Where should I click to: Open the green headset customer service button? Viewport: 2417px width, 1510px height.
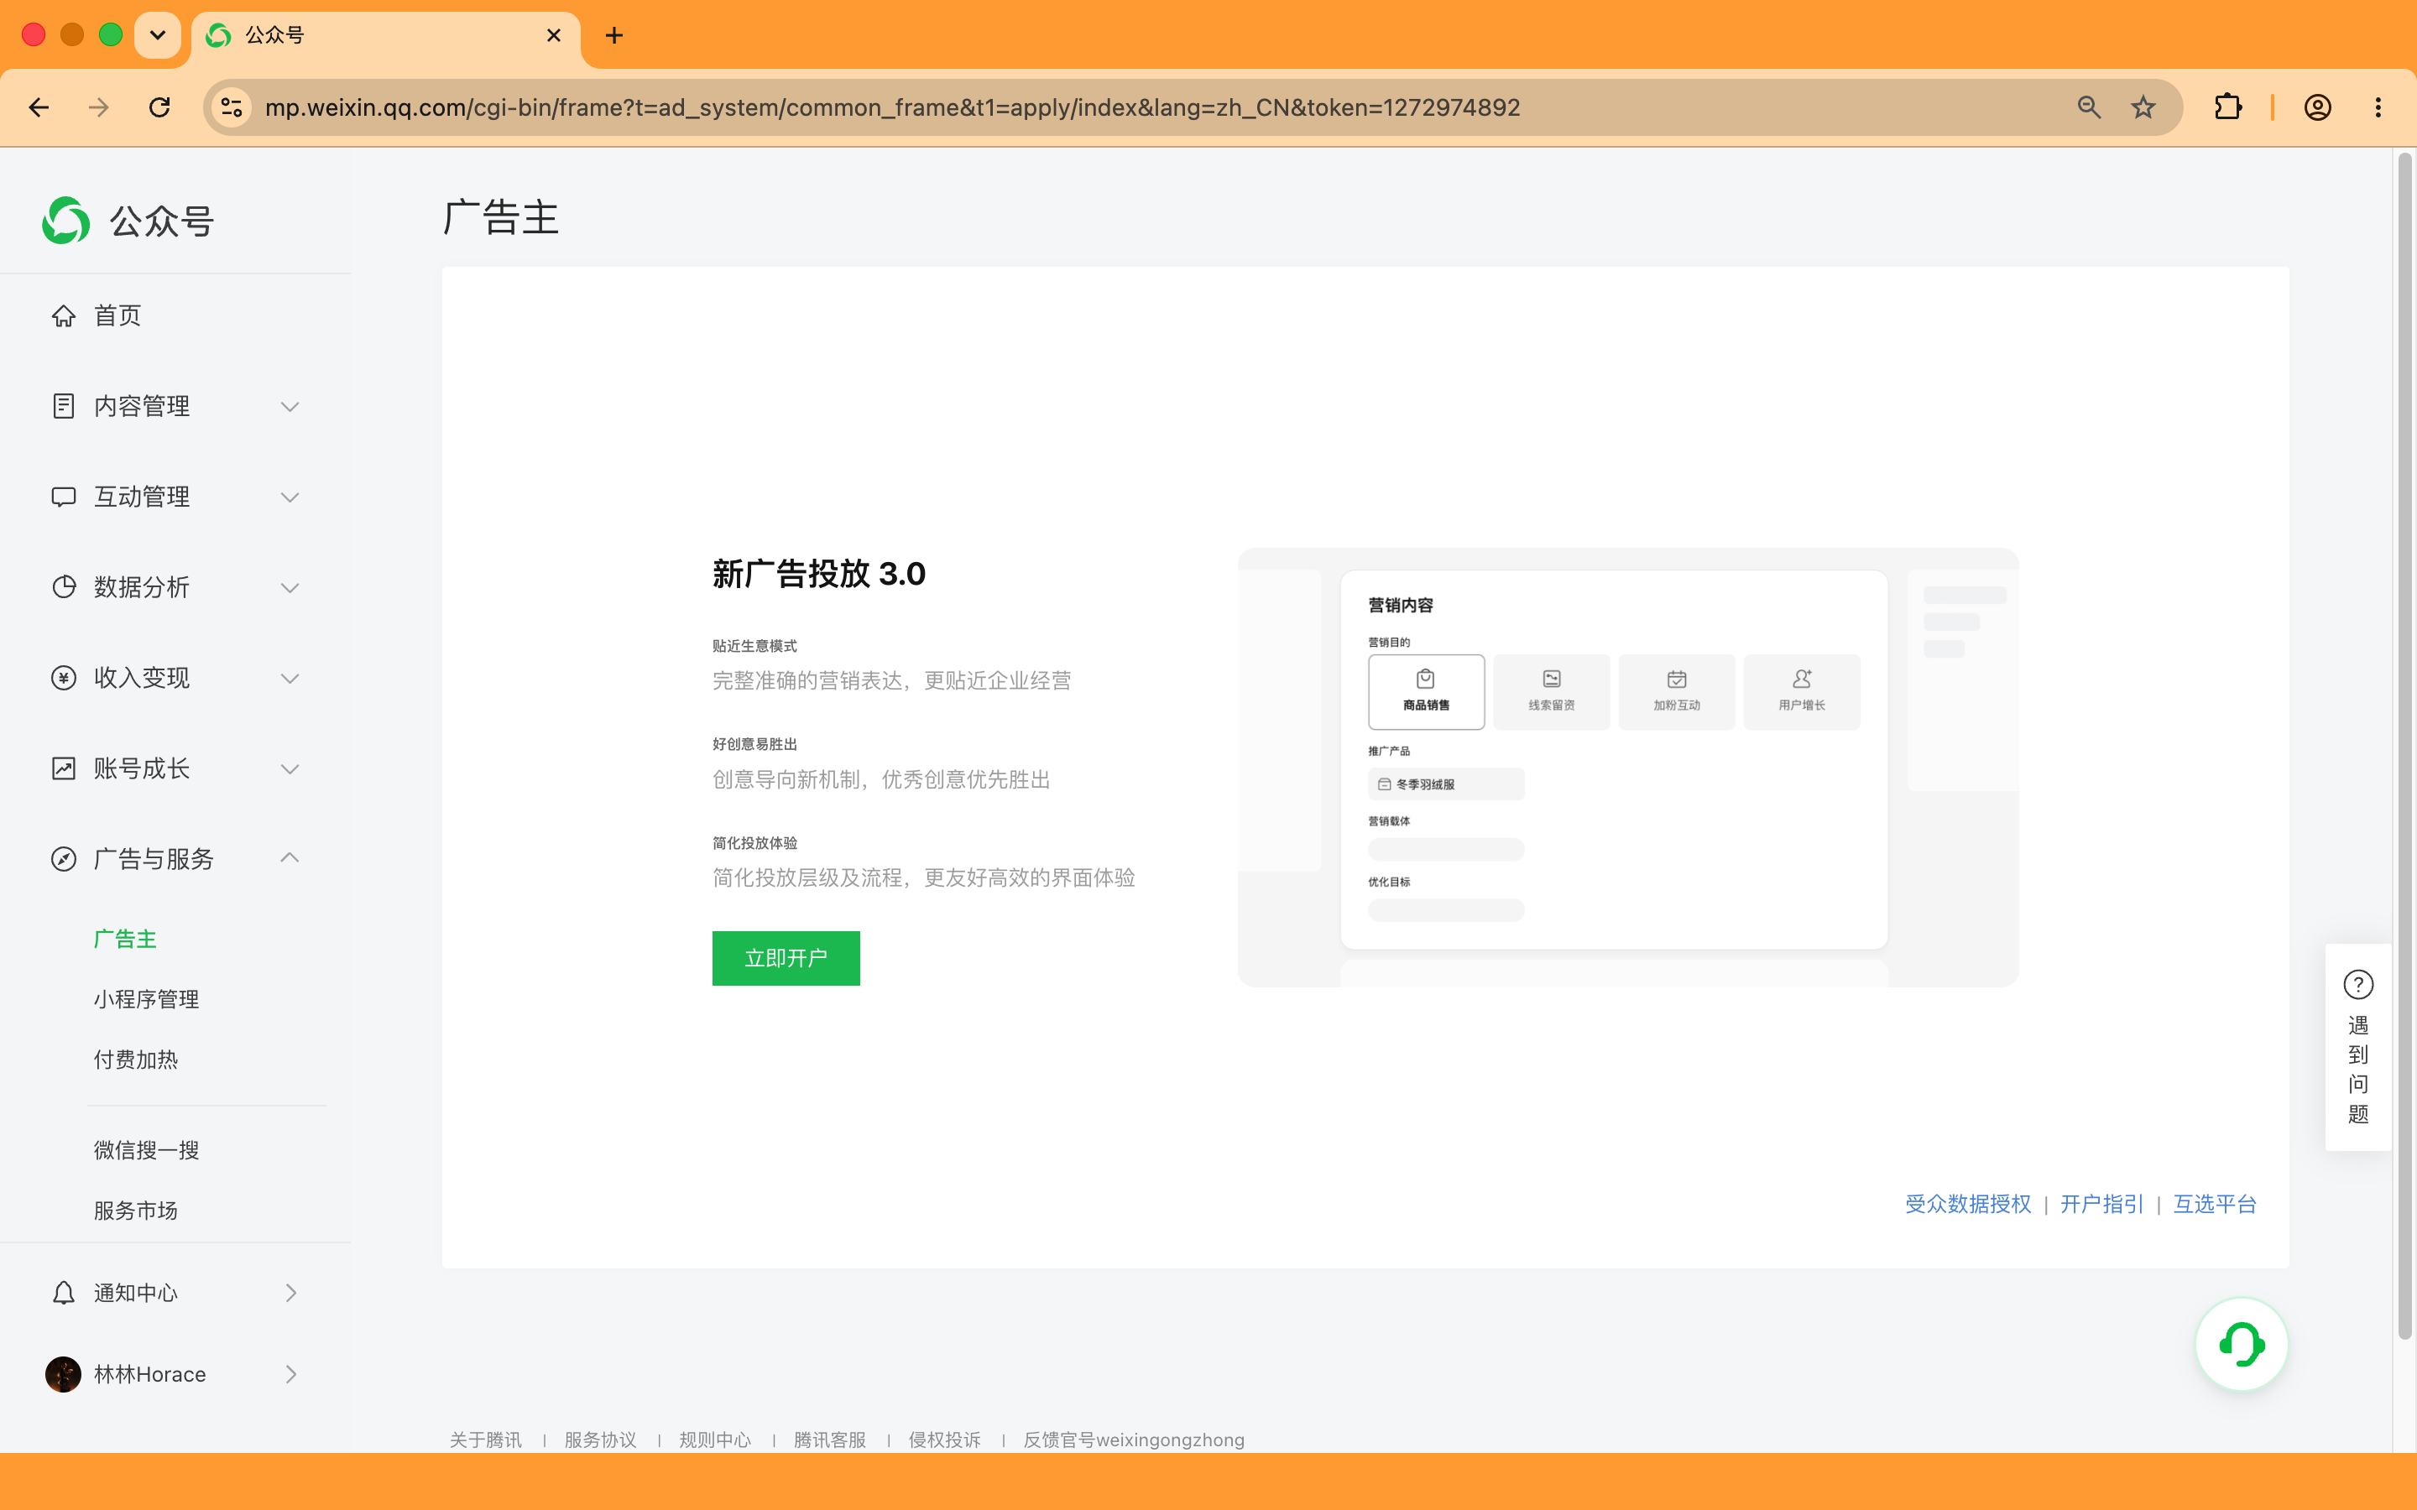pyautogui.click(x=2242, y=1344)
